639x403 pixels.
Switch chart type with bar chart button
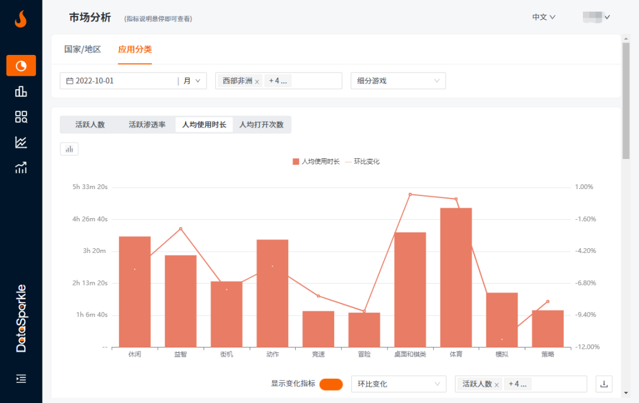click(69, 149)
